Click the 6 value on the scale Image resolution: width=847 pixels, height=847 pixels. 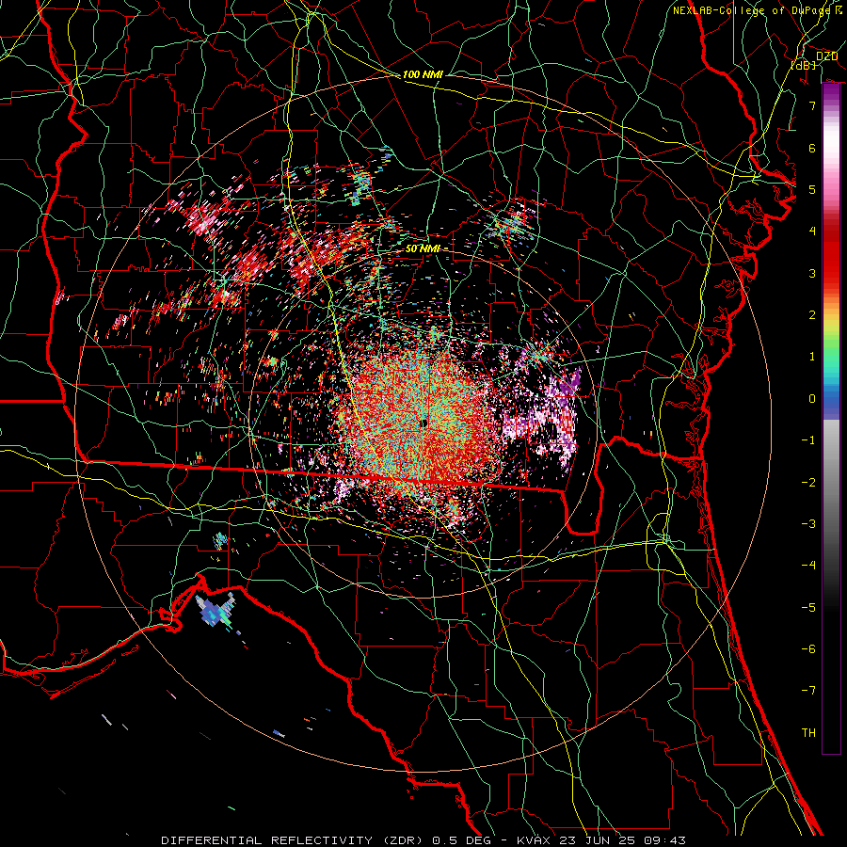811,148
